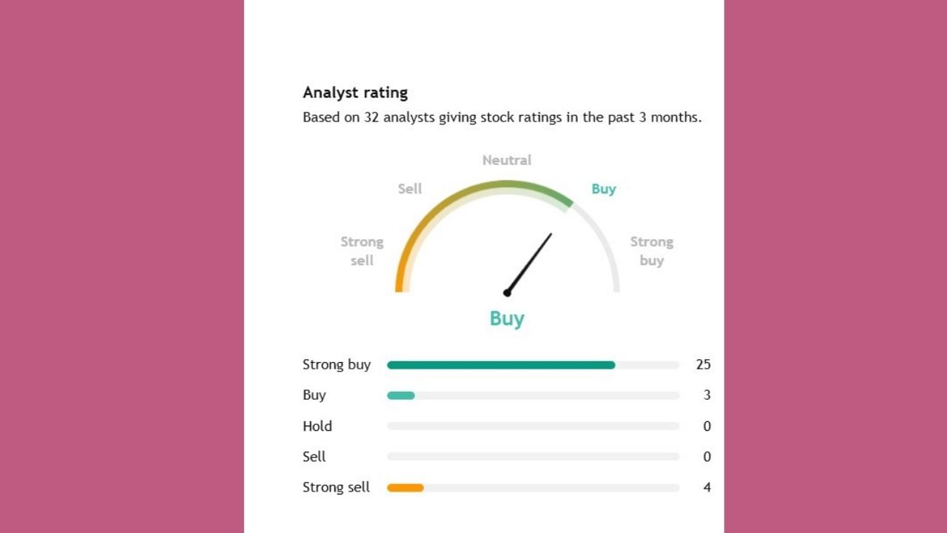947x533 pixels.
Task: Click the gauge needle pointer
Action: [529, 264]
